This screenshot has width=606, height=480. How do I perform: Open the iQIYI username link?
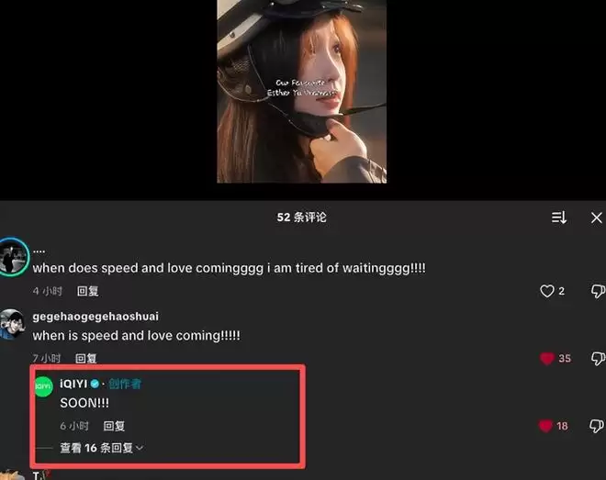(x=73, y=384)
